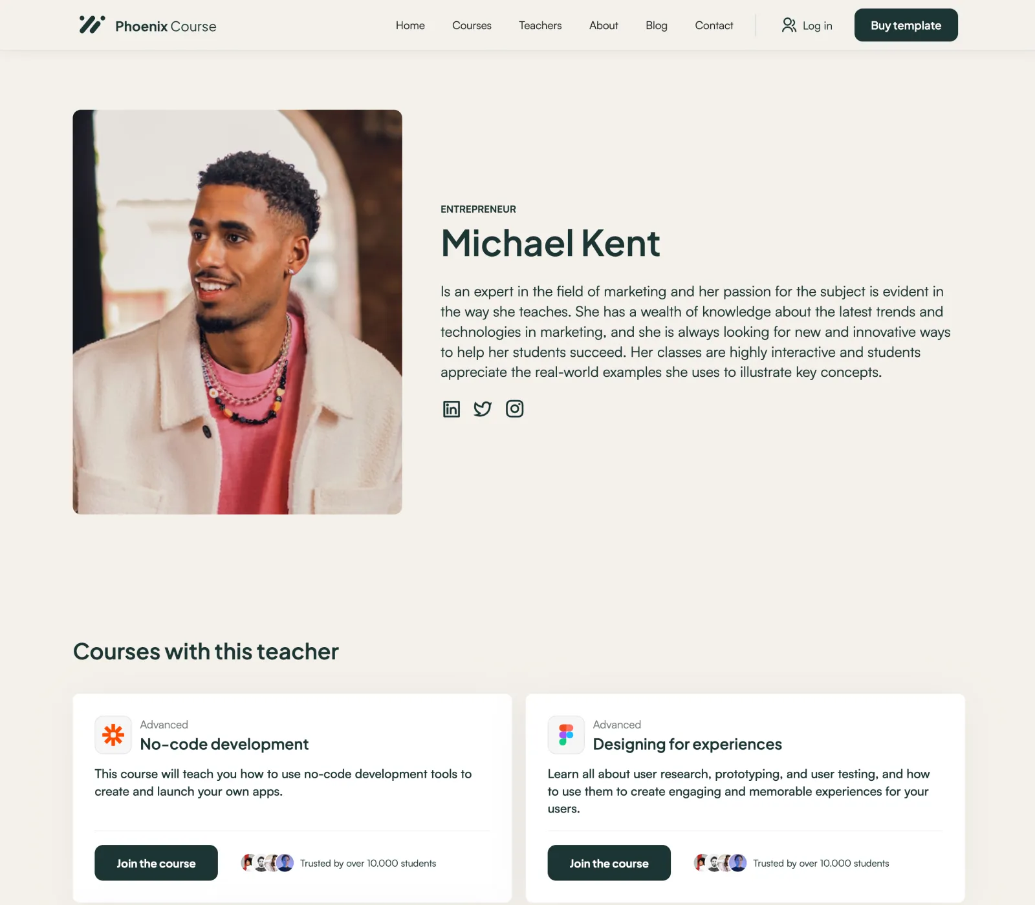Click the Entrepreneur label above Michael Kent
The height and width of the screenshot is (905, 1035).
[x=478, y=209]
